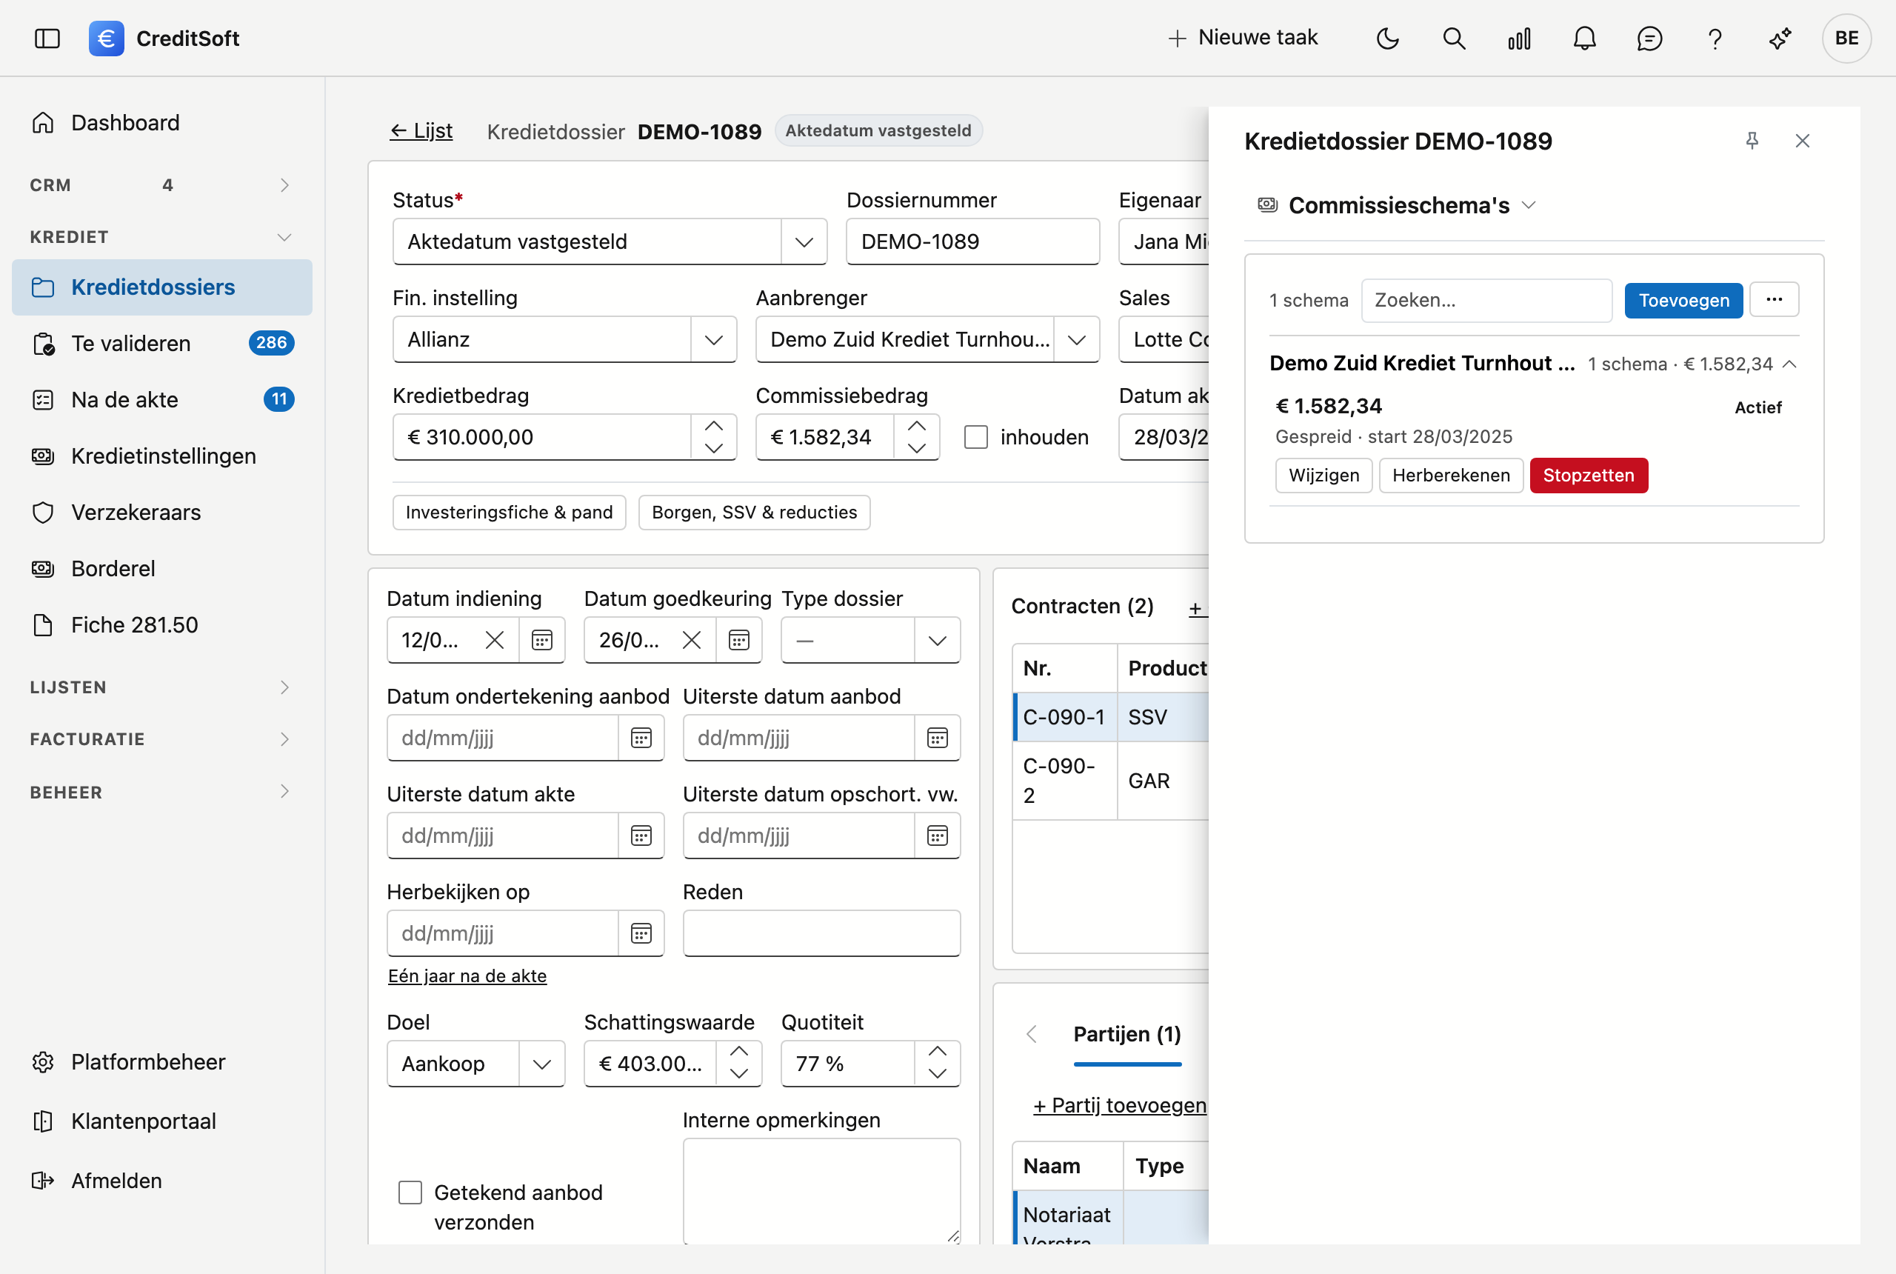Click the Toevoegen button
Image resolution: width=1896 pixels, height=1274 pixels.
(x=1683, y=301)
